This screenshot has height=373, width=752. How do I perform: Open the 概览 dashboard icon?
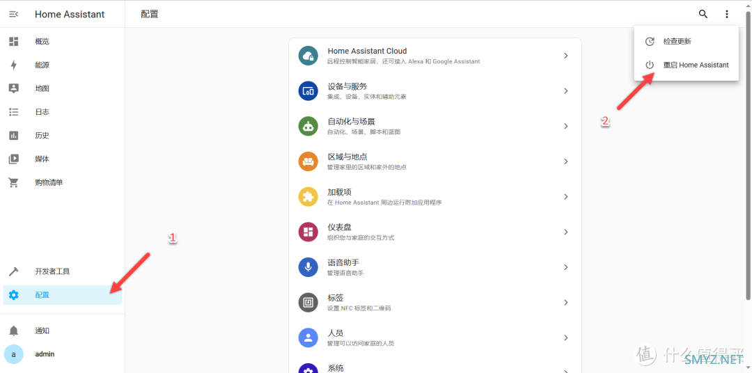coord(13,41)
